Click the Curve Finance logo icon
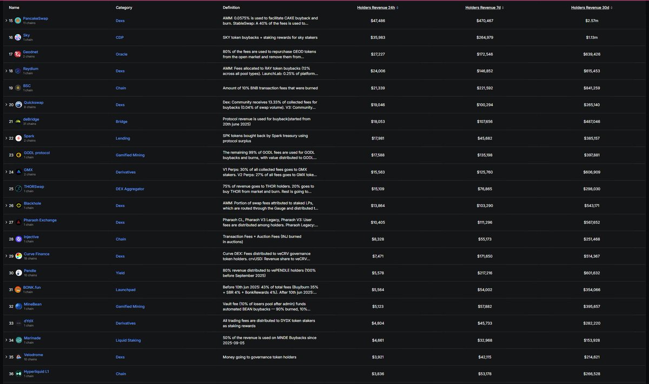Screen dimensions: 649x384 18,256
